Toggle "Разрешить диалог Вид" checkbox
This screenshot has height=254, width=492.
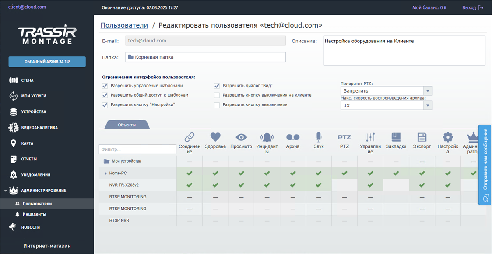pyautogui.click(x=217, y=86)
